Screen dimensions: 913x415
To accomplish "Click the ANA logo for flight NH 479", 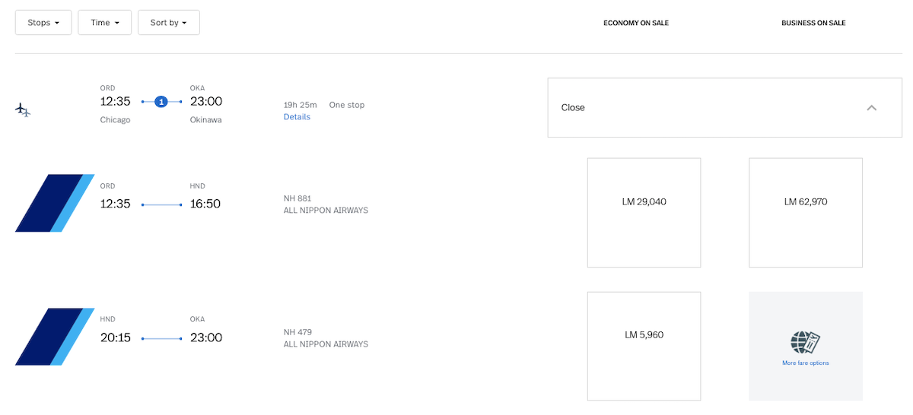I will pos(55,337).
